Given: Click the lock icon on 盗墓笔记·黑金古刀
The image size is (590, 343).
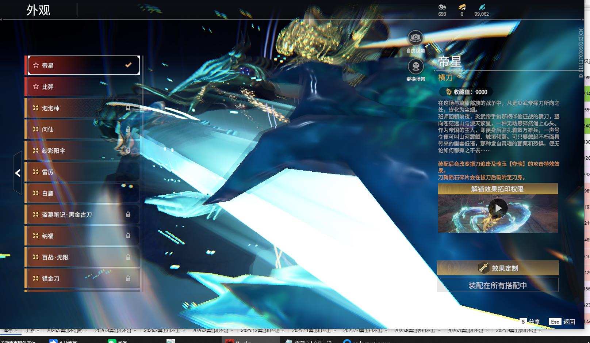Looking at the screenshot, I should [128, 214].
